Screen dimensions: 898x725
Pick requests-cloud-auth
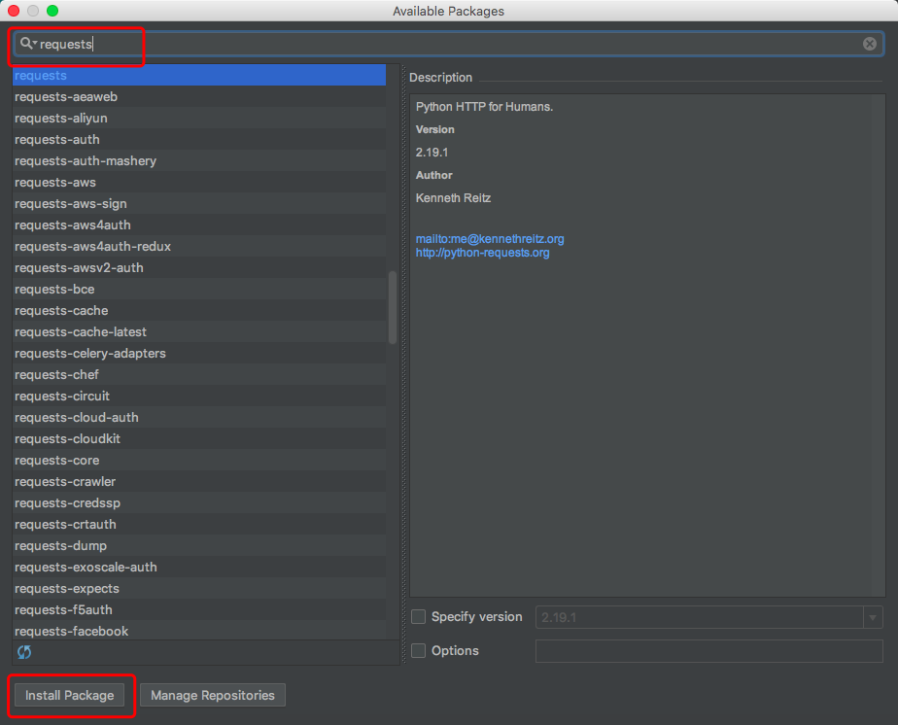(x=198, y=418)
